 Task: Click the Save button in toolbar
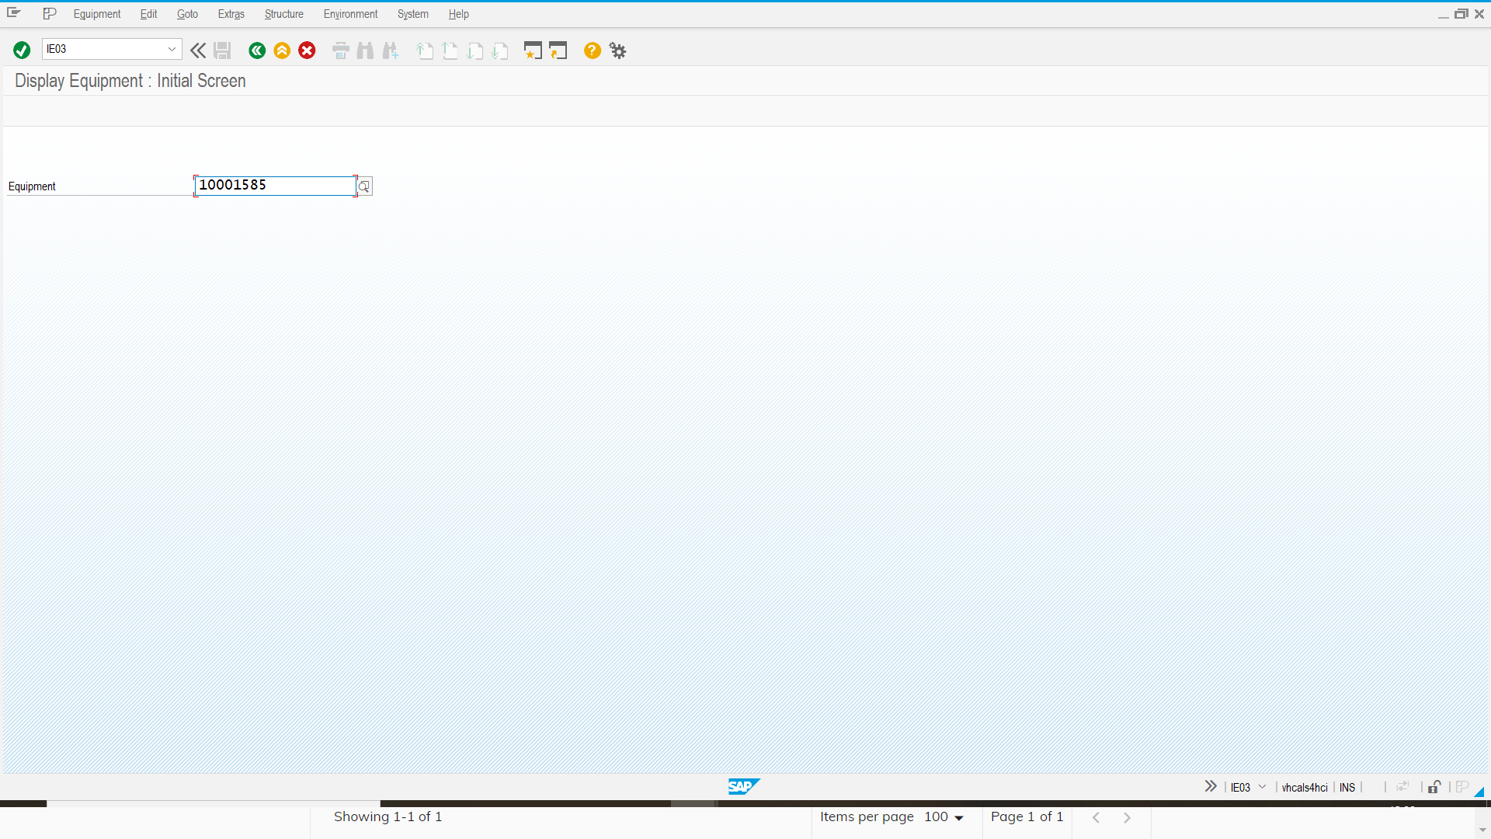[x=222, y=50]
